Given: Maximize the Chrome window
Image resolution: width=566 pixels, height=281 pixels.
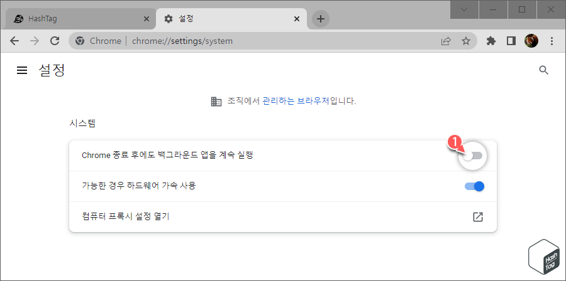Looking at the screenshot, I should point(522,9).
